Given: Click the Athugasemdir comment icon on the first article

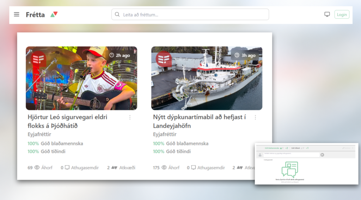Looking at the screenshot, I should coord(67,168).
